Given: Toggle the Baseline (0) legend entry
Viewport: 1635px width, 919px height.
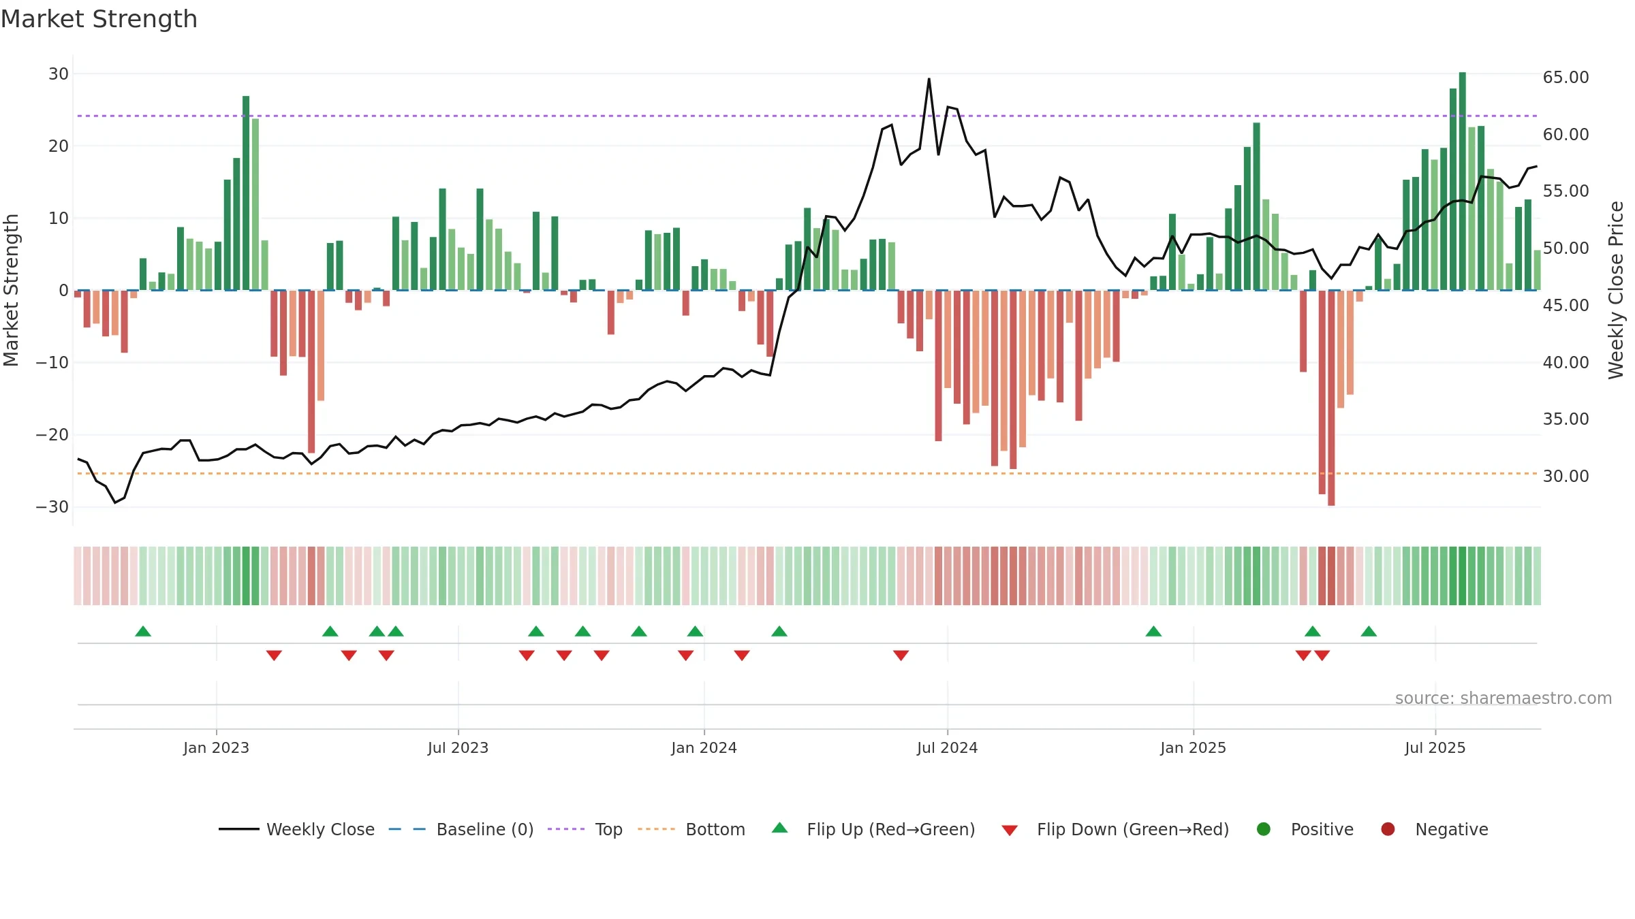Looking at the screenshot, I should point(461,829).
